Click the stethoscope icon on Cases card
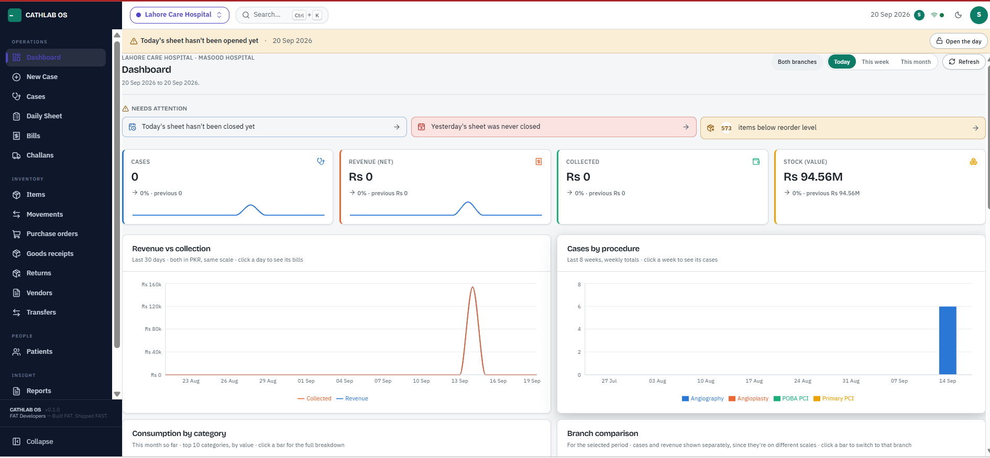The height and width of the screenshot is (458, 990). pyautogui.click(x=321, y=162)
